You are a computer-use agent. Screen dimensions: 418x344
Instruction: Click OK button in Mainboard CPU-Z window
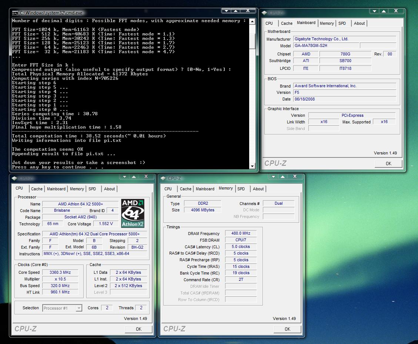tap(388, 164)
